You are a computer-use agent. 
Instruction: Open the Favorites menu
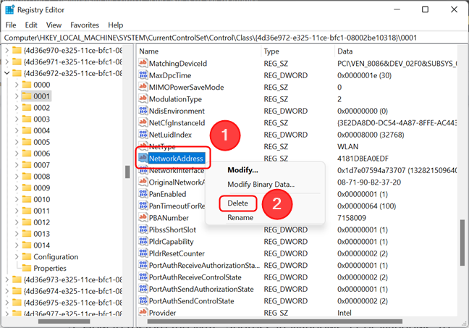pos(85,25)
